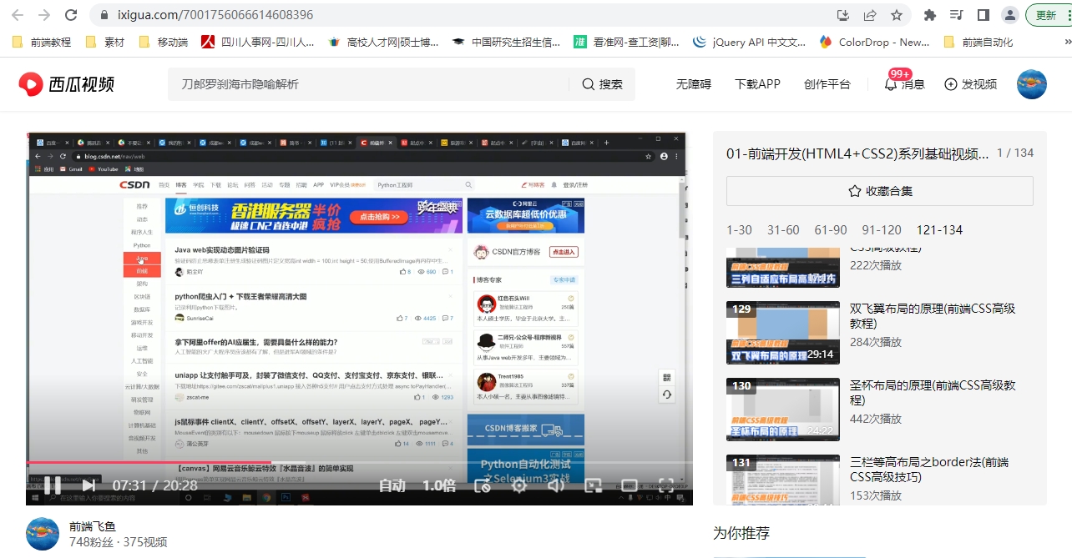The height and width of the screenshot is (558, 1072).
Task: Switch to episodes 1-30 tab
Action: pos(739,230)
